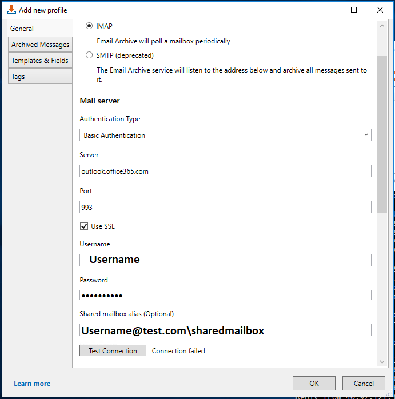
Task: Select the General tab
Action: pos(22,29)
